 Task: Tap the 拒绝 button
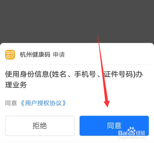tap(40, 126)
